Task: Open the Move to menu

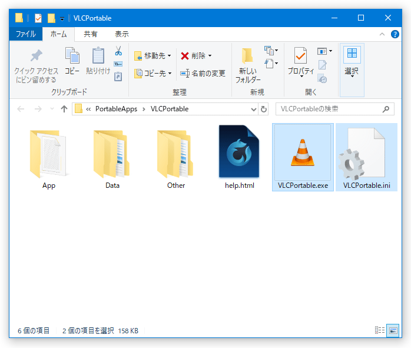Action: tap(153, 56)
